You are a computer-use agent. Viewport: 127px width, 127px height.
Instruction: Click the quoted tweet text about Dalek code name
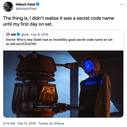pyautogui.click(x=59, y=40)
